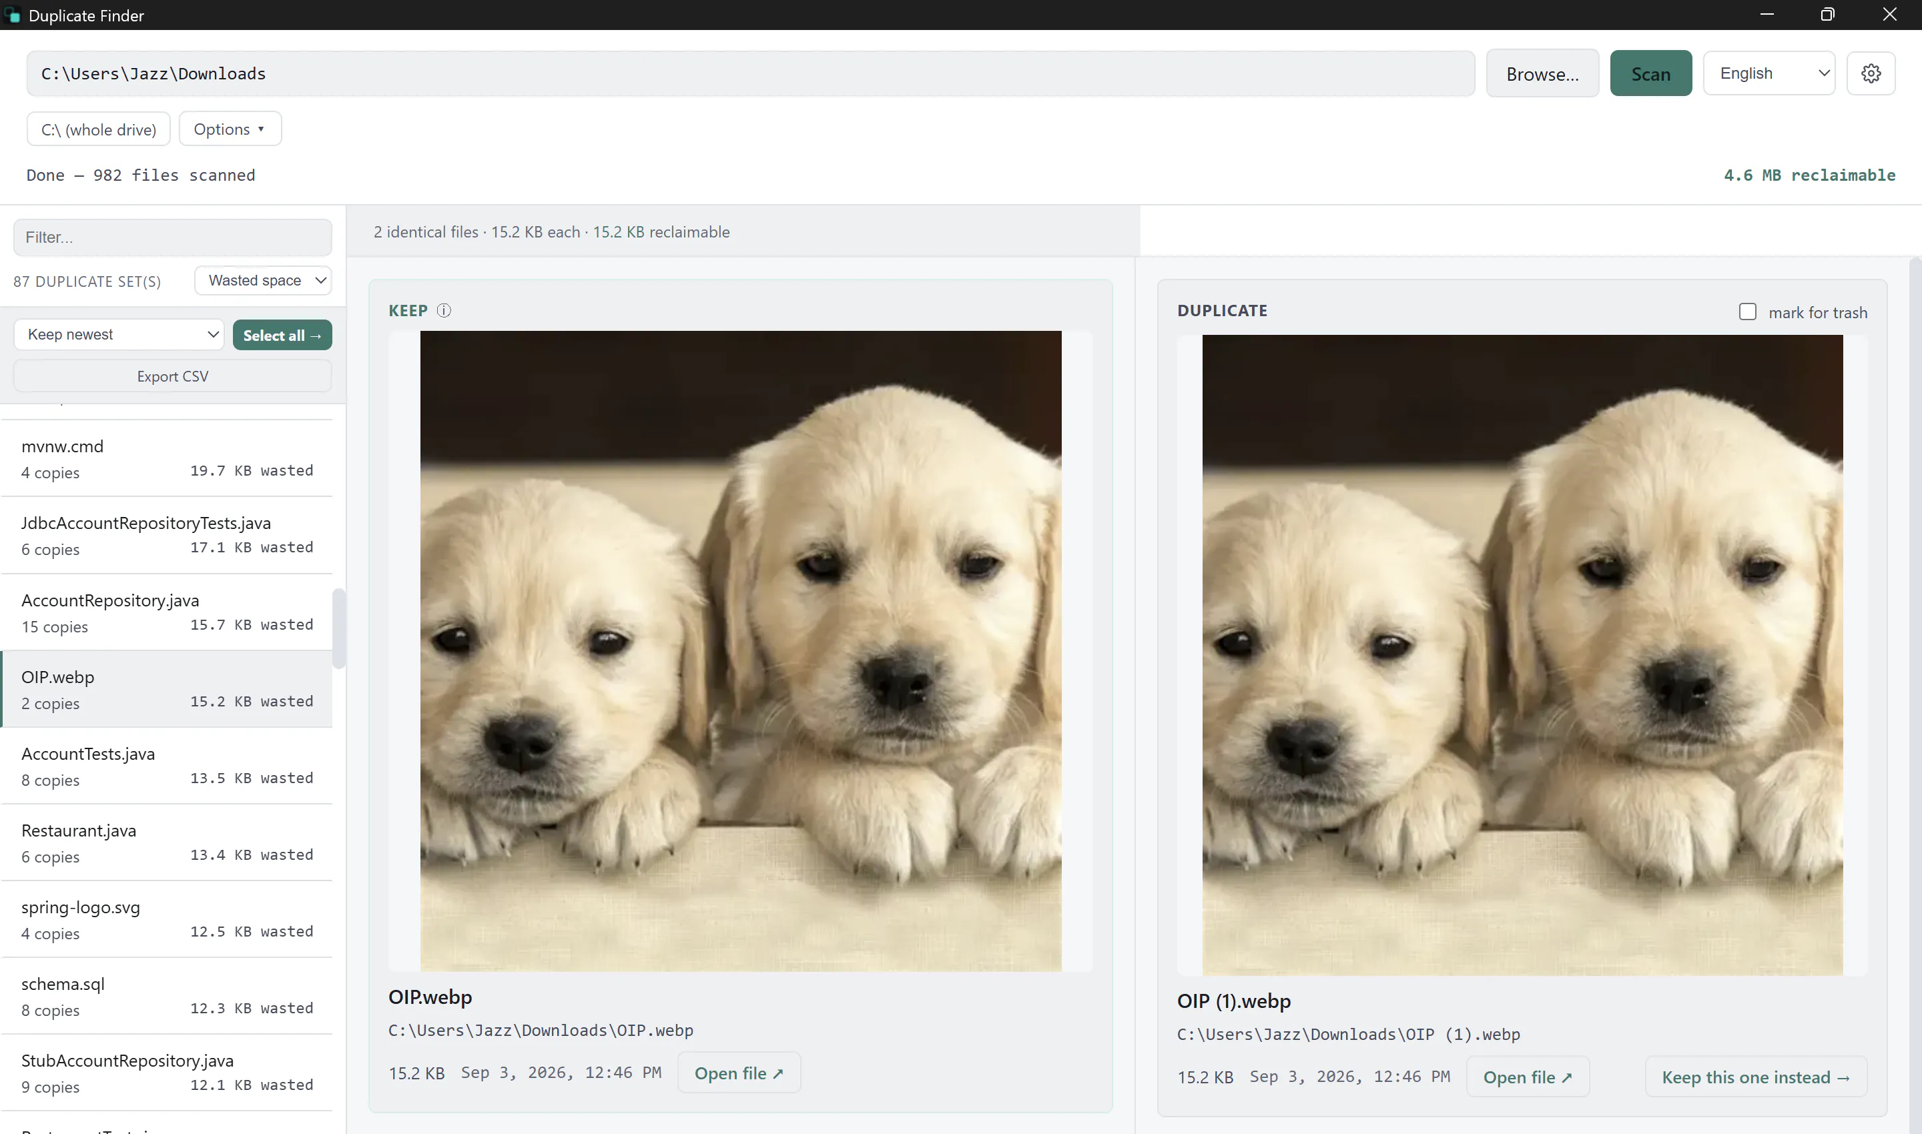Open file for OIP (1).webp
Viewport: 1922px width, 1134px height.
pos(1528,1077)
